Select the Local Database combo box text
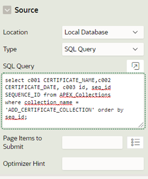148x179 pixels. pyautogui.click(x=86, y=32)
